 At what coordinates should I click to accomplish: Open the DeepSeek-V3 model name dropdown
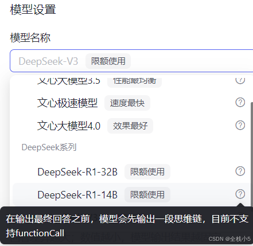click(x=131, y=61)
